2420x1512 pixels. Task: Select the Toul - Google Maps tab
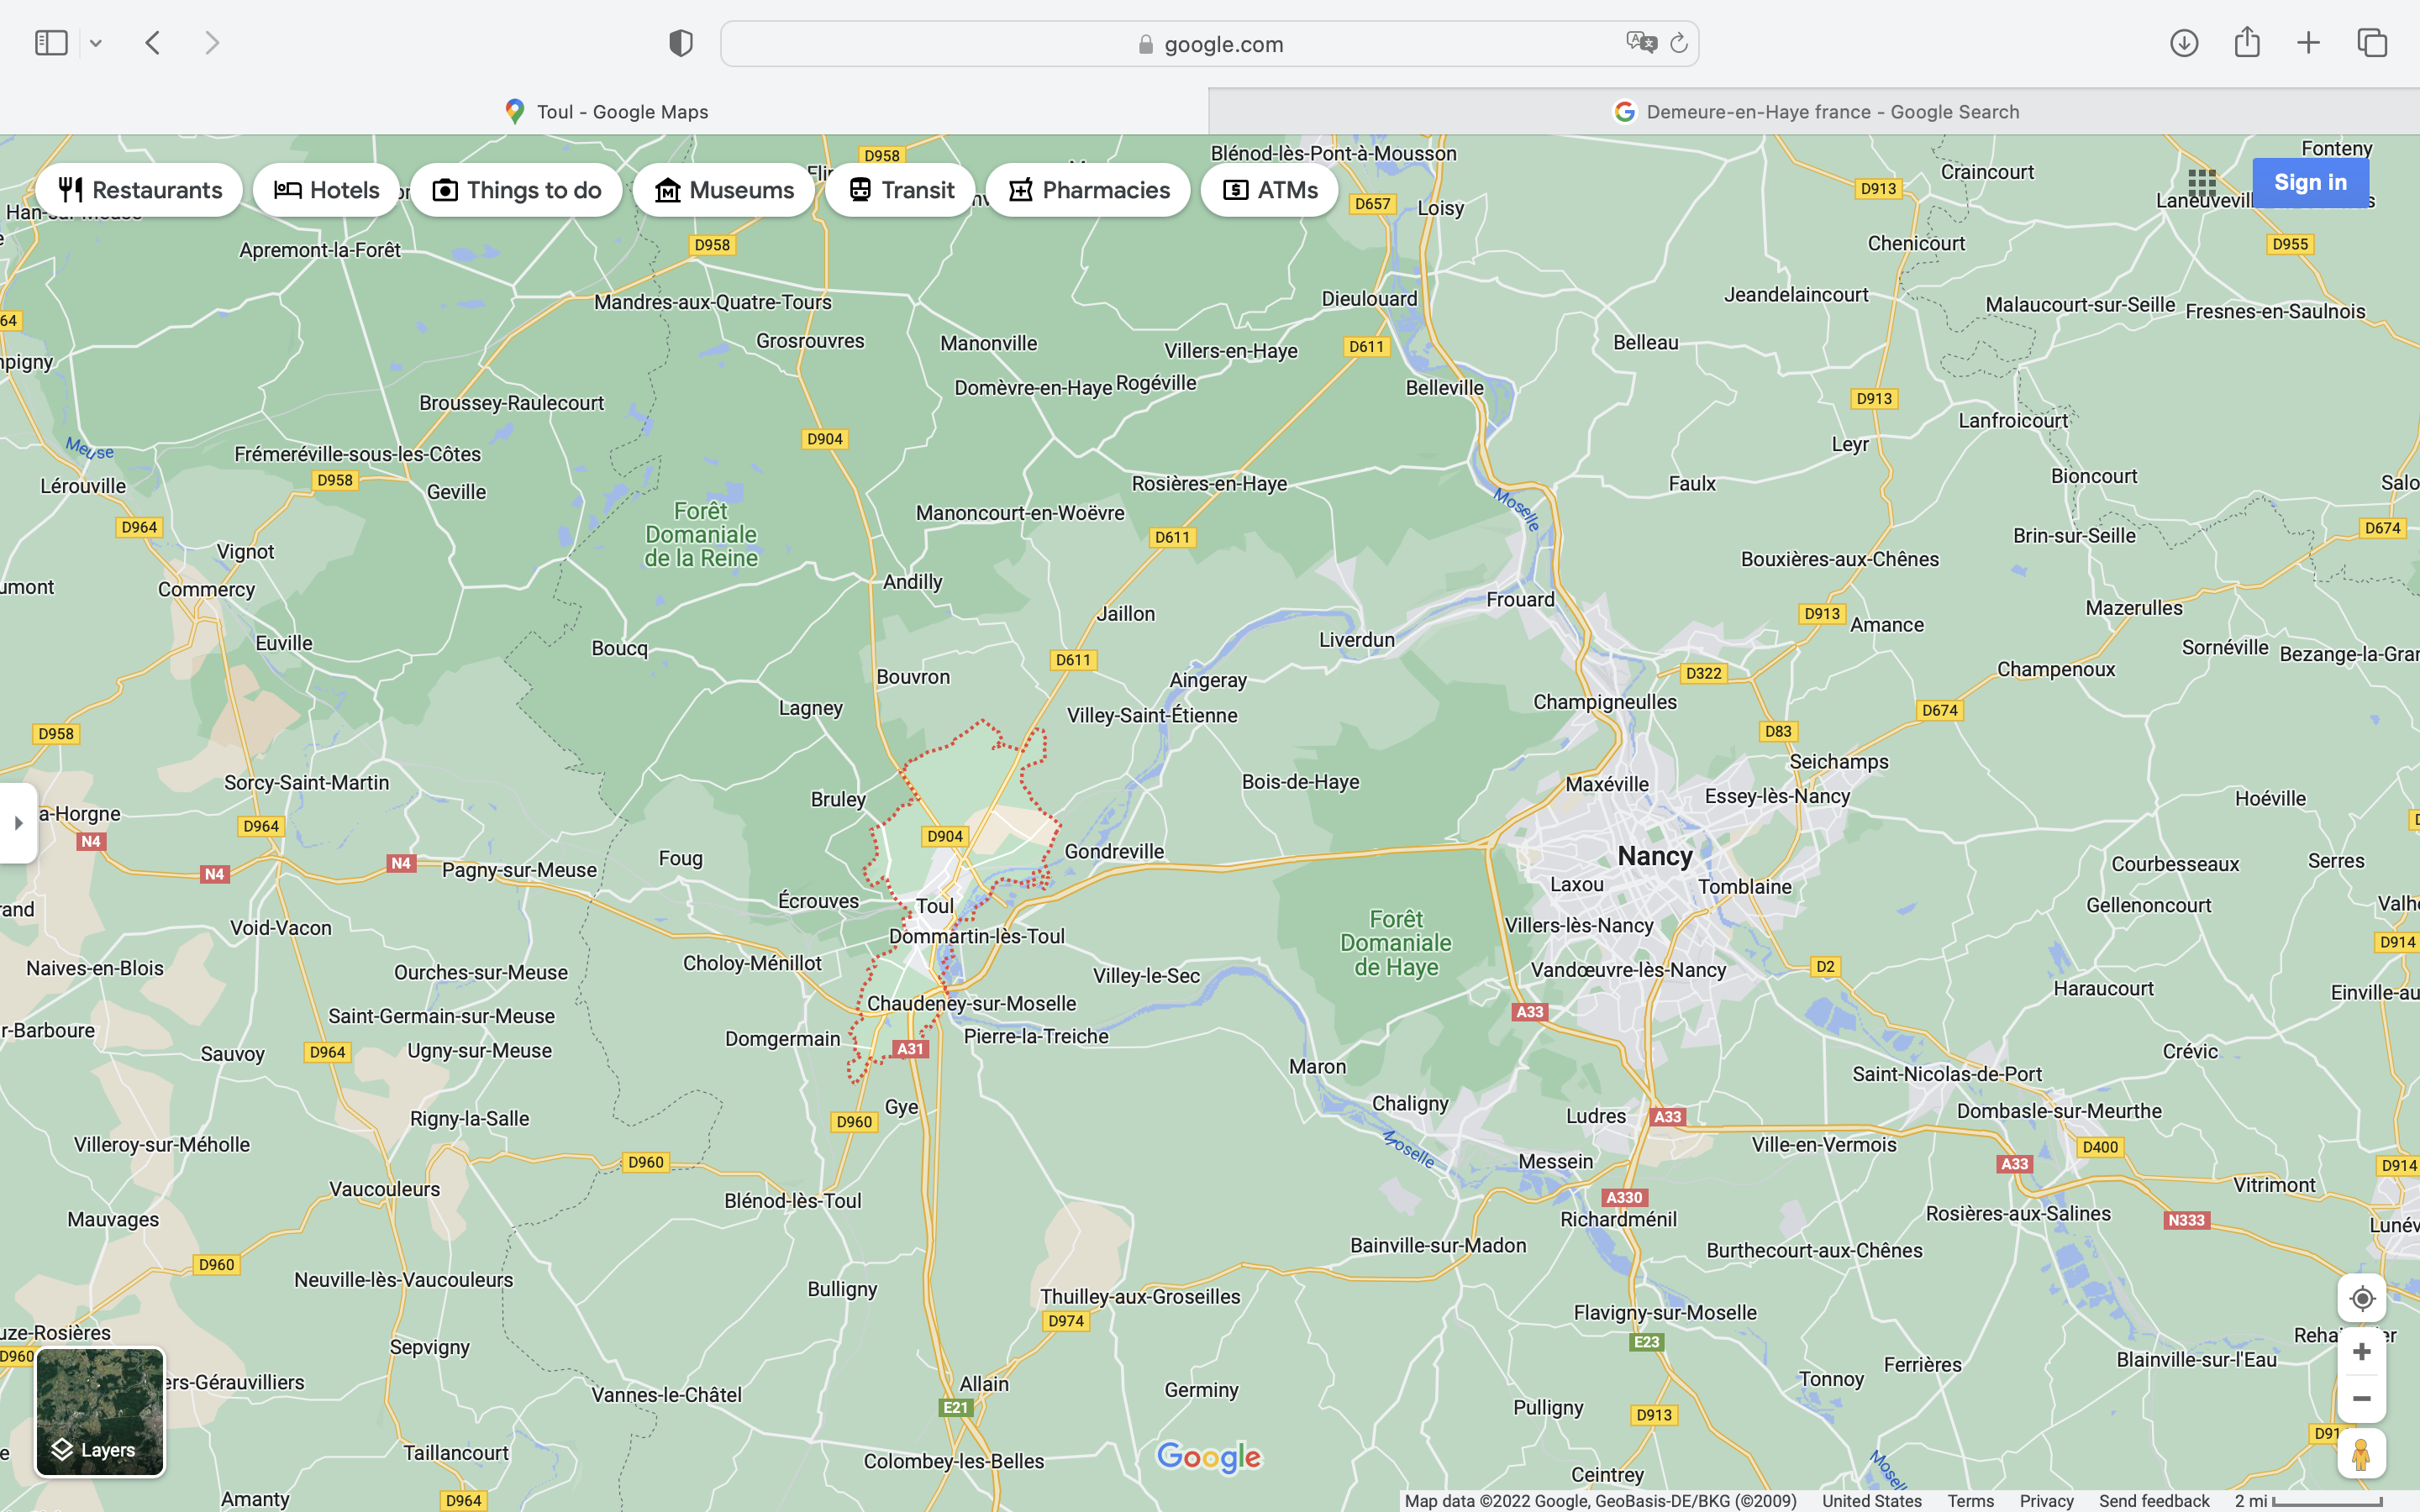tap(606, 111)
